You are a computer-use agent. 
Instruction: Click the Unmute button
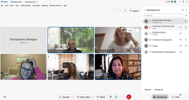(x=64, y=97)
